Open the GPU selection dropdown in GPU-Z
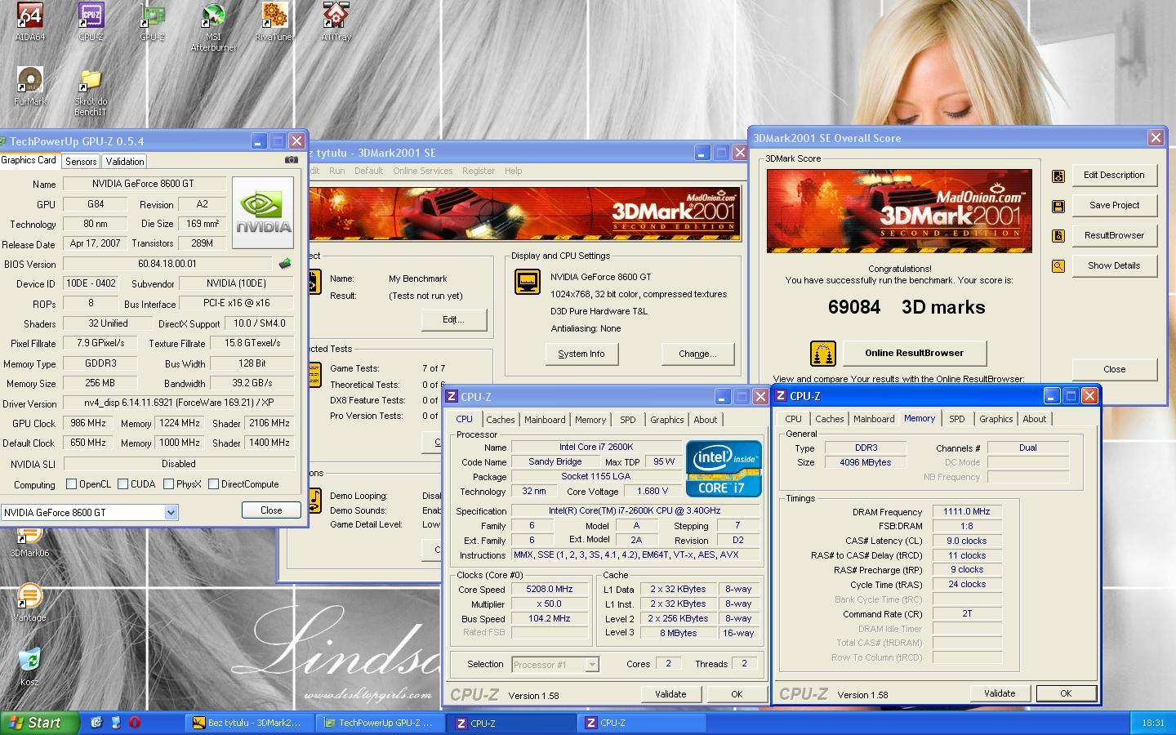The image size is (1176, 735). [171, 512]
